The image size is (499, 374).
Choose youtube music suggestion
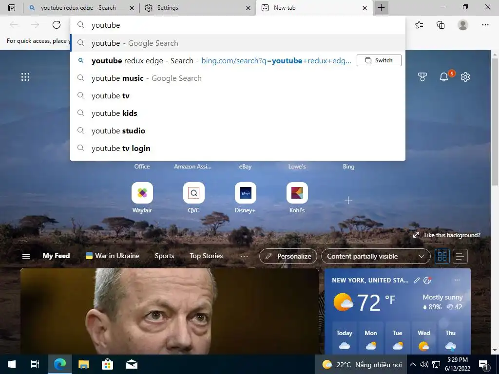coord(238,78)
